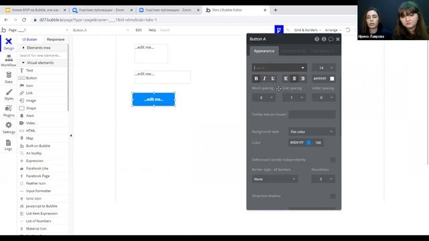Viewport: 429px width, 241px height.
Task: Click the background opacity 100 field
Action: (318, 143)
